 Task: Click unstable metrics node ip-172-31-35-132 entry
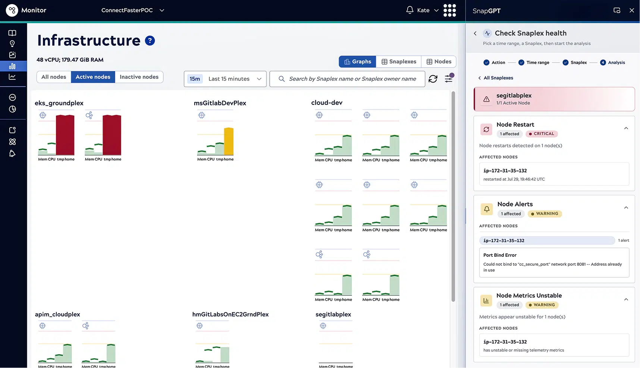coord(554,345)
